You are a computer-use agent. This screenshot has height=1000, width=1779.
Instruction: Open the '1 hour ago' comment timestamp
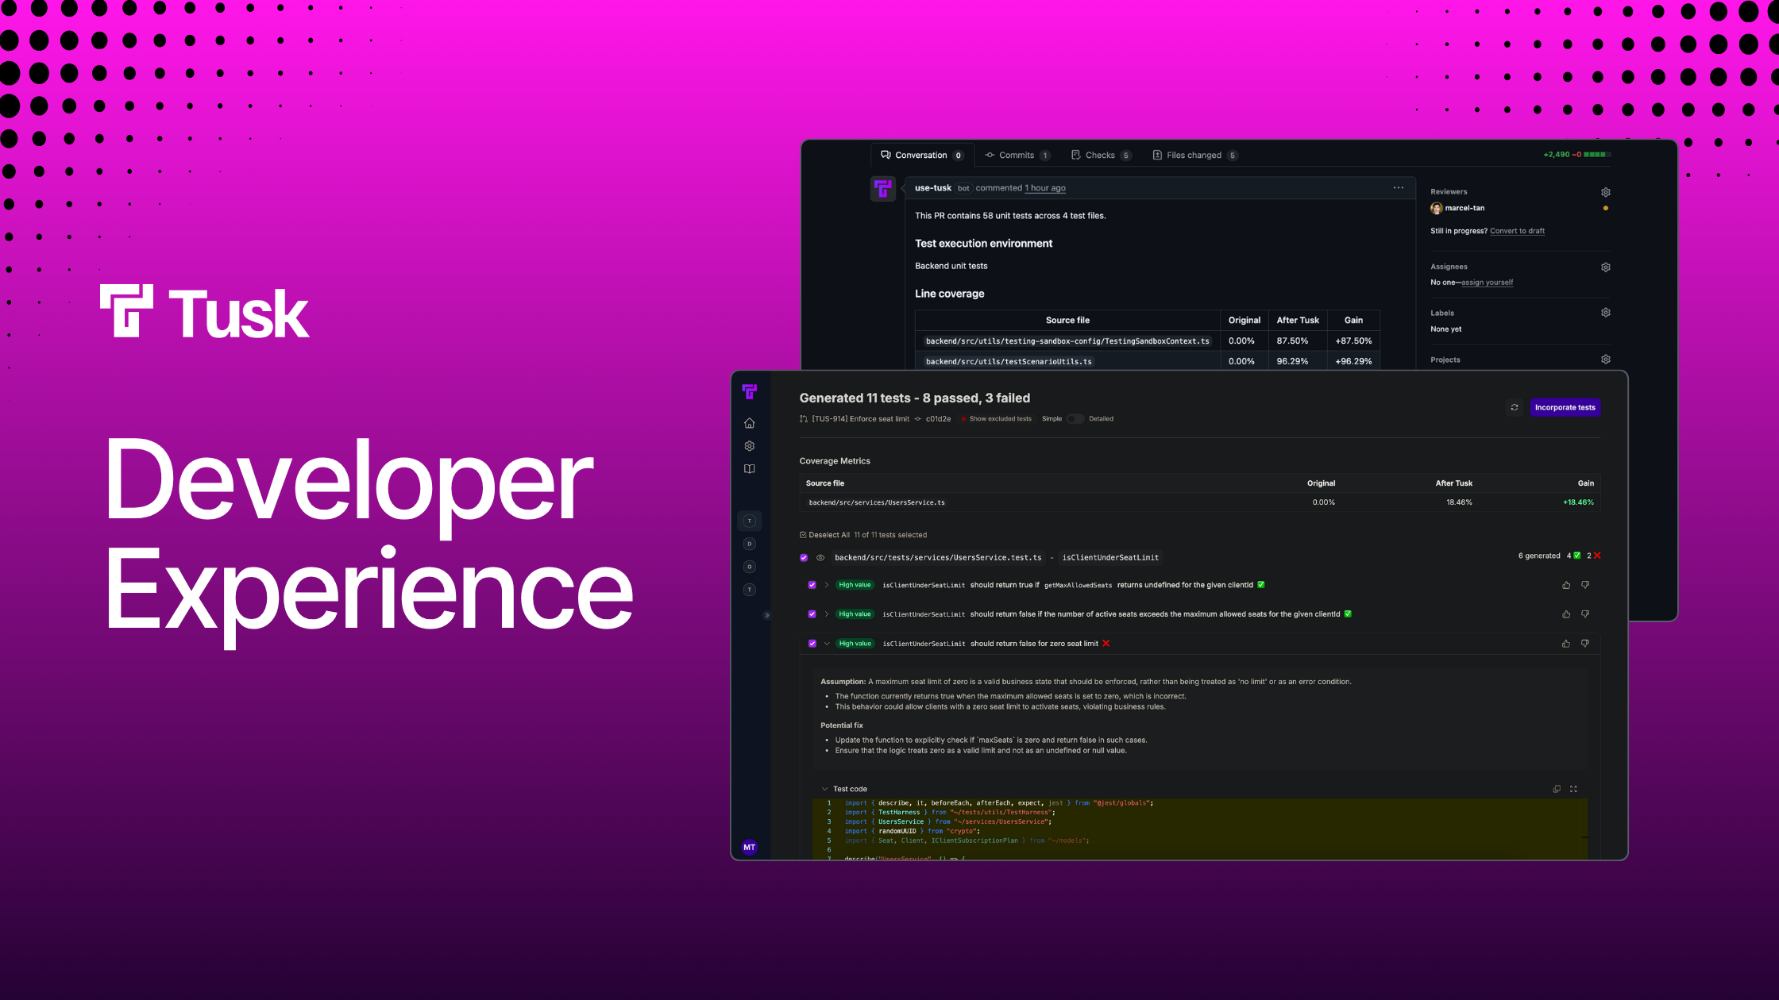point(1045,188)
